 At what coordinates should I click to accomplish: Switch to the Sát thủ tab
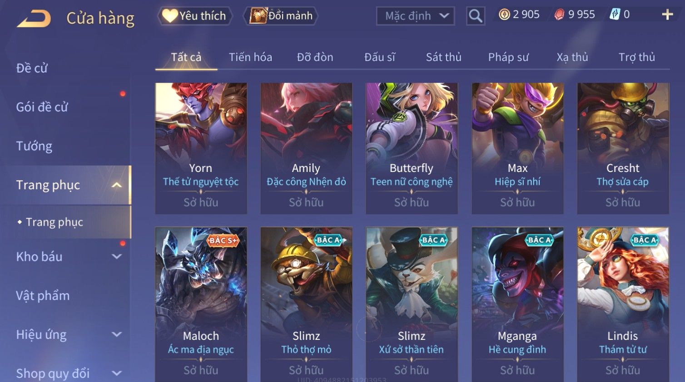[x=443, y=57]
